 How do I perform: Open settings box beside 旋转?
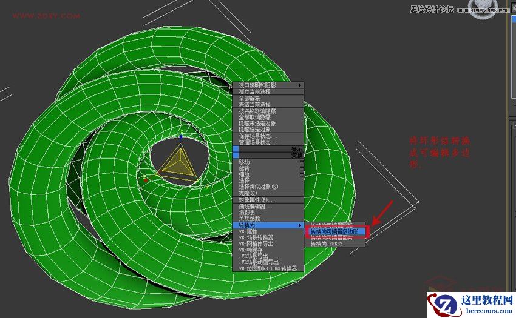pos(302,168)
